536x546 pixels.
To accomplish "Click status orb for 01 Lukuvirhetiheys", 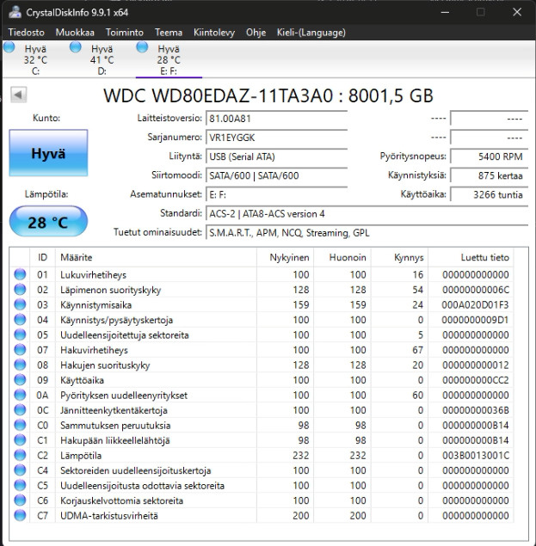I will point(20,274).
